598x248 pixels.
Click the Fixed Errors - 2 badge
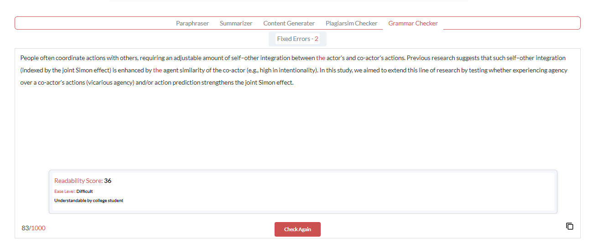297,39
